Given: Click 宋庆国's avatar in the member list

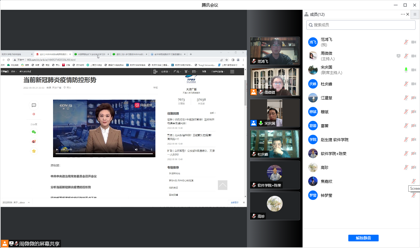Looking at the screenshot, I should pos(313,70).
